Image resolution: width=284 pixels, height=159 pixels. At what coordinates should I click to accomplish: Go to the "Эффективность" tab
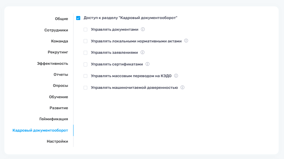click(x=52, y=63)
